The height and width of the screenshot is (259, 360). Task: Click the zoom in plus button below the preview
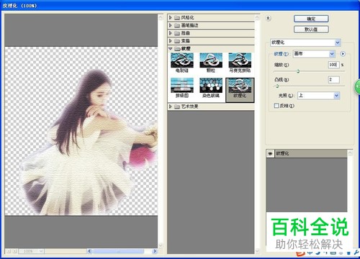14,251
